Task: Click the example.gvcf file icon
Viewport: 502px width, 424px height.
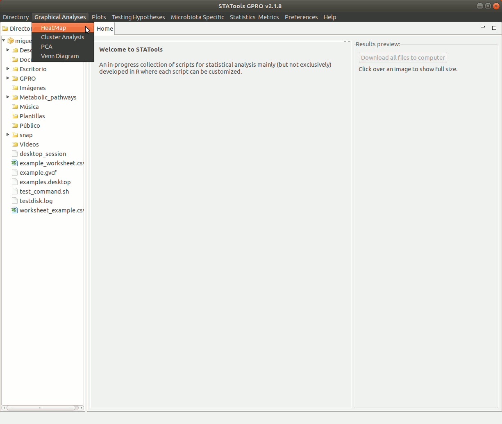Action: click(x=15, y=173)
